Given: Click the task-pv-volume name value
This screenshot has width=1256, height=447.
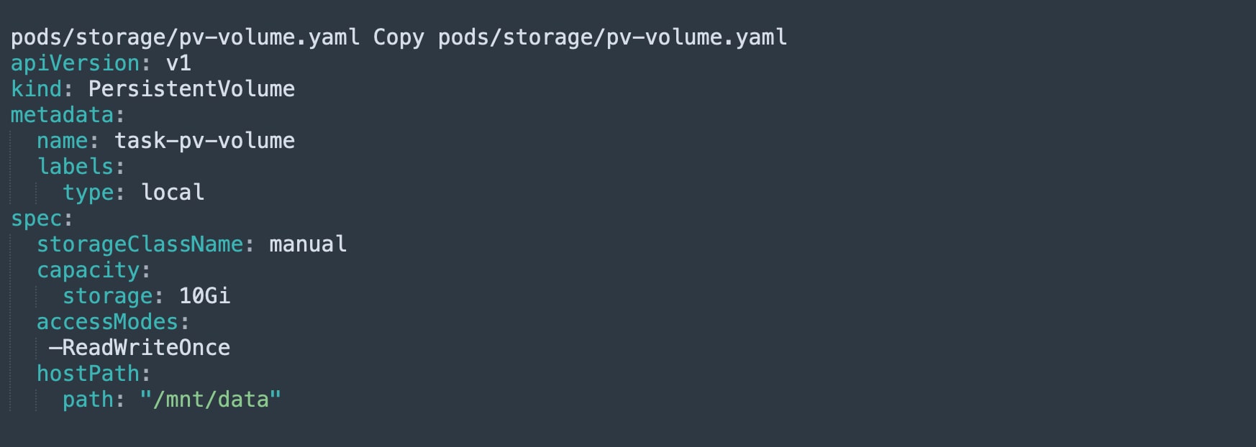Looking at the screenshot, I should pyautogui.click(x=204, y=141).
